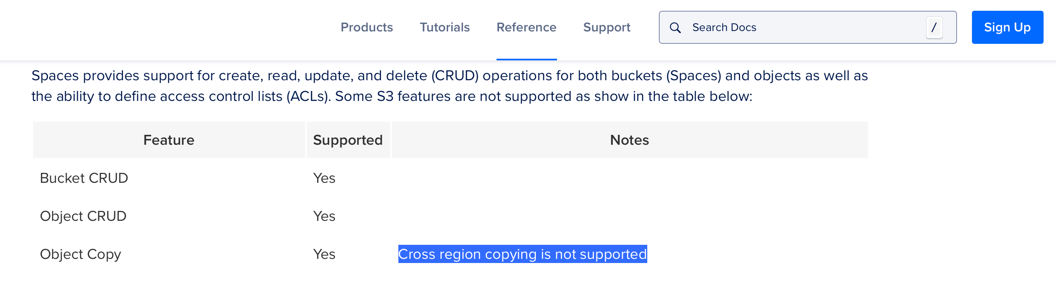
Task: Click the slash keyboard shortcut badge
Action: tap(934, 28)
